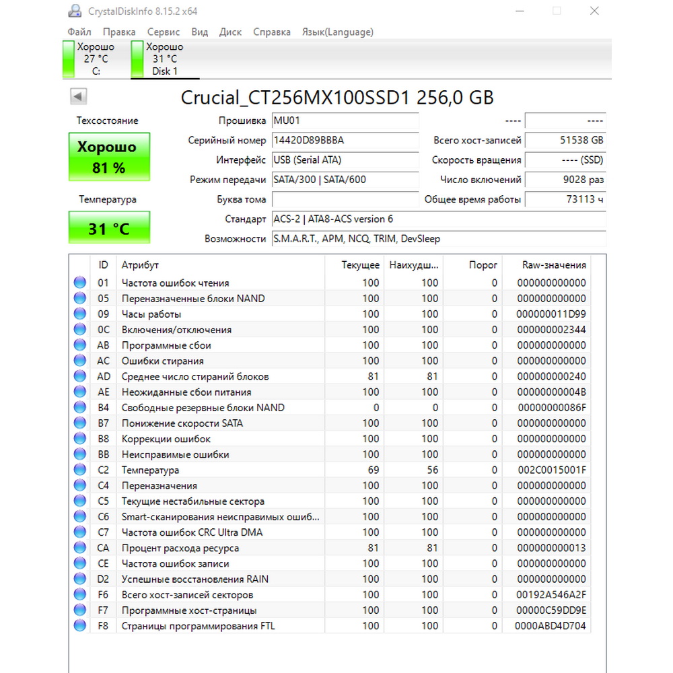
Task: Click the Хорошо 81 % health status button
Action: 109,157
